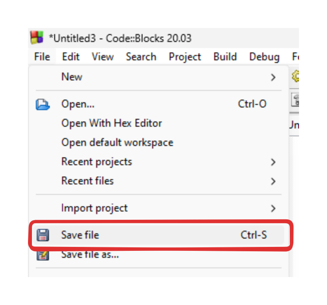Open the Build menu

[x=225, y=57]
